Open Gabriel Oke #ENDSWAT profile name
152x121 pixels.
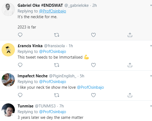pos(40,5)
